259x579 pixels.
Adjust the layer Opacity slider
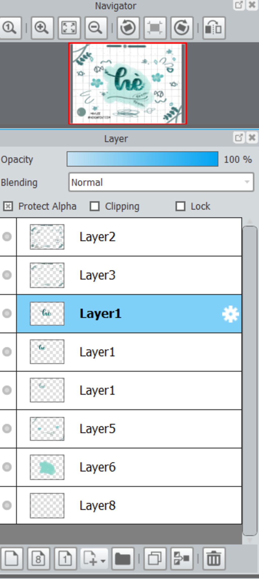tap(142, 159)
